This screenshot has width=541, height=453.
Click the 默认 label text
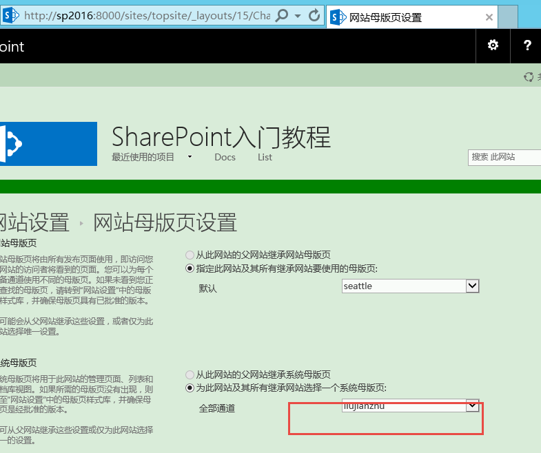click(207, 288)
